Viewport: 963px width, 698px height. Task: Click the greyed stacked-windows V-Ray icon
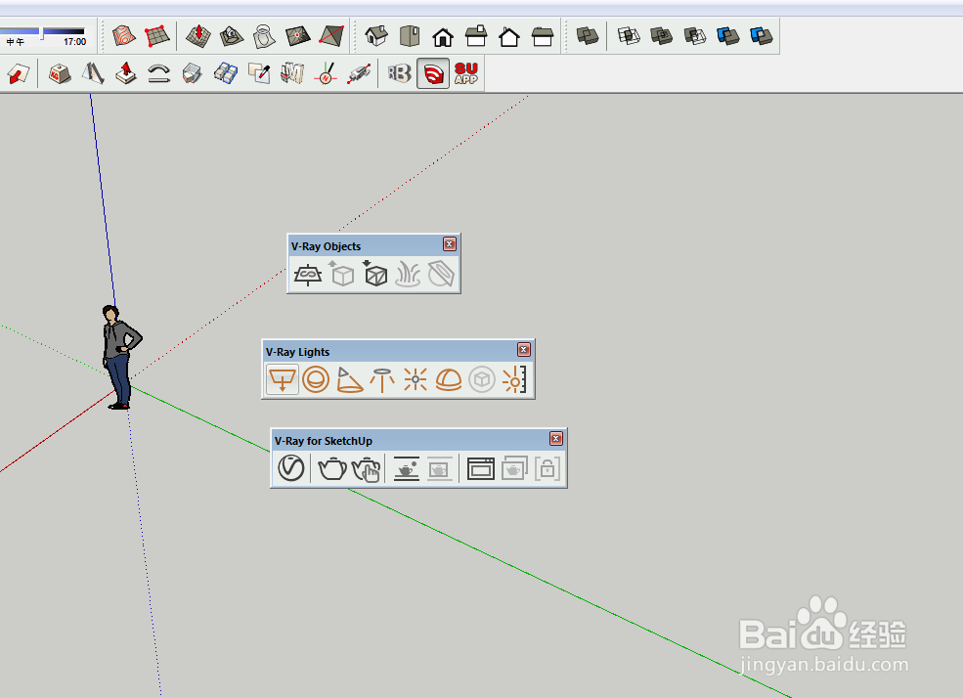(x=514, y=469)
